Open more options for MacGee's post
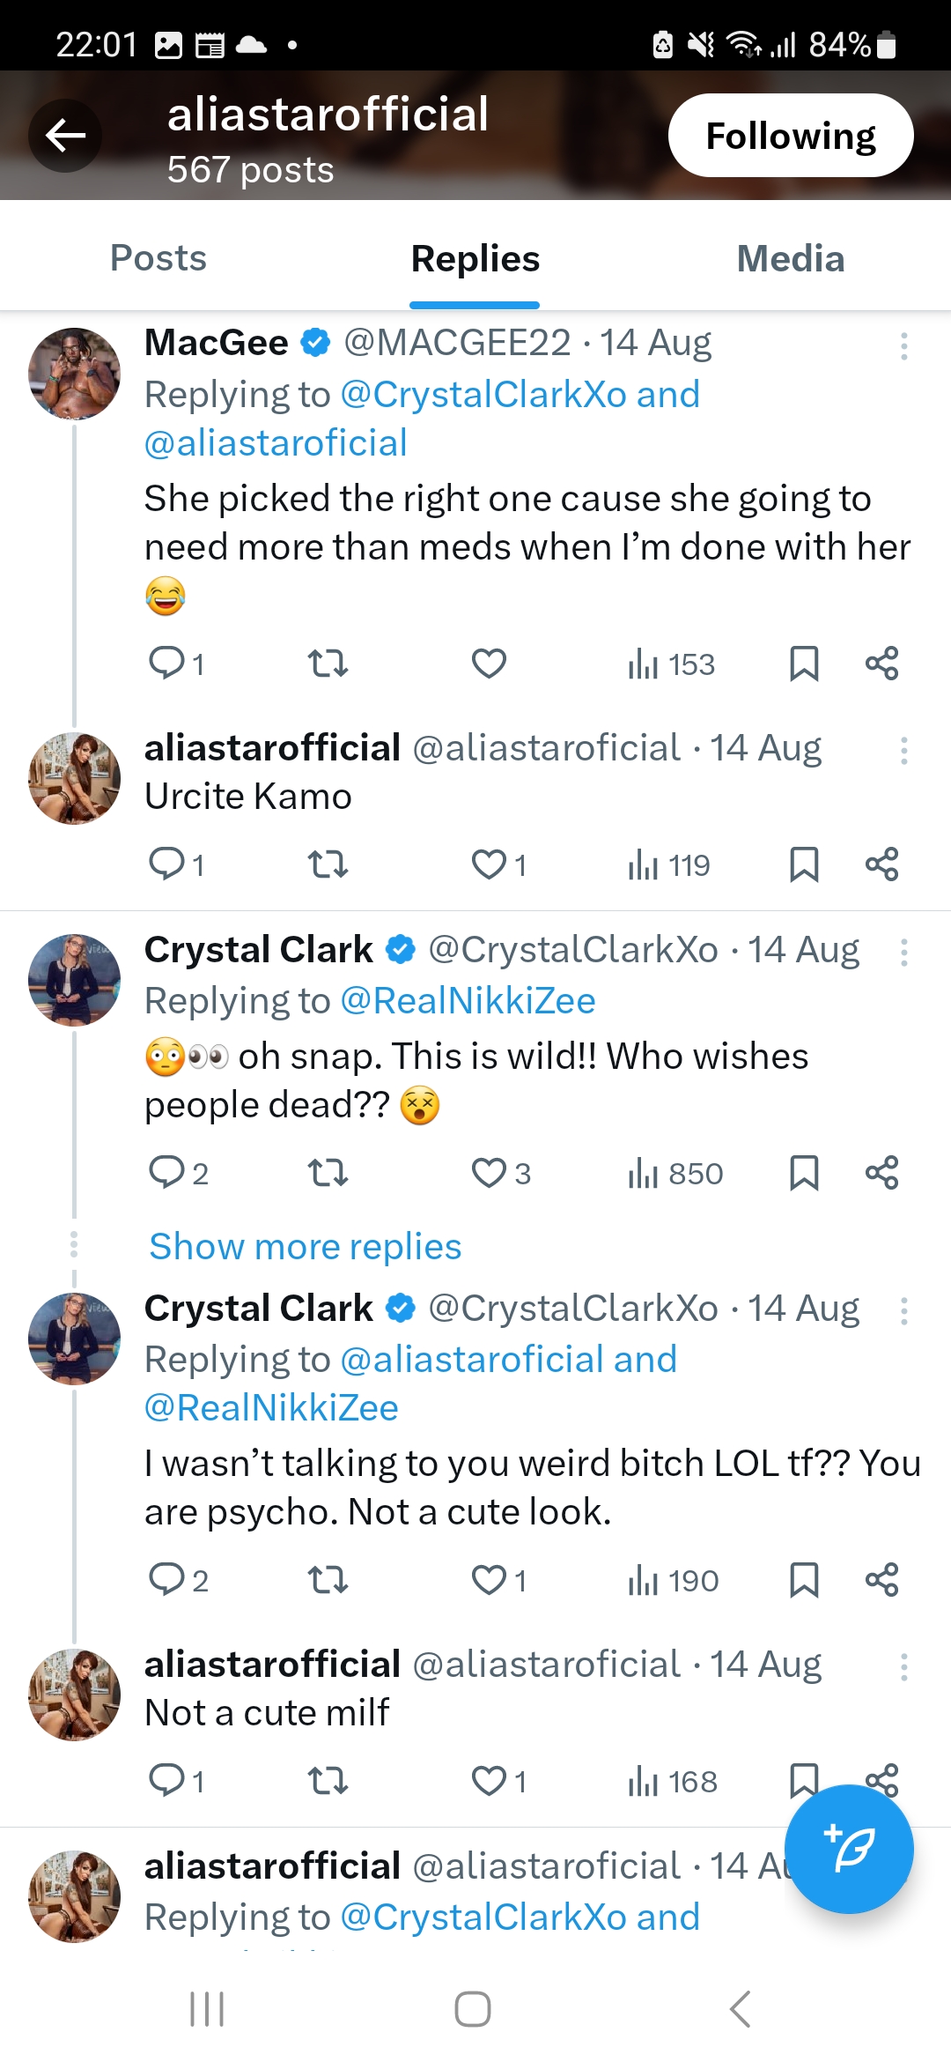The image size is (951, 2062). tap(903, 345)
